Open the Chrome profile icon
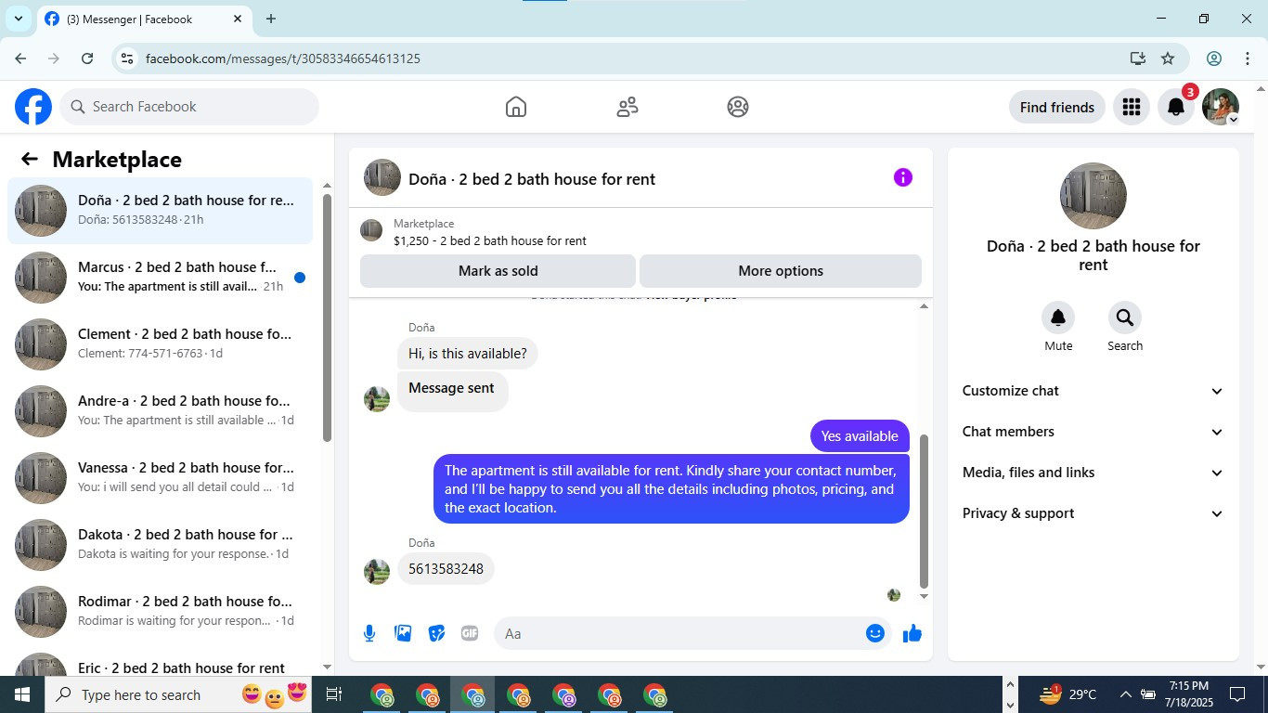Screen dimensions: 1268x713 [1213, 58]
